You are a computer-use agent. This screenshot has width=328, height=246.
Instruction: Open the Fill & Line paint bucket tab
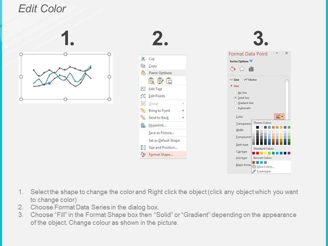click(x=233, y=69)
